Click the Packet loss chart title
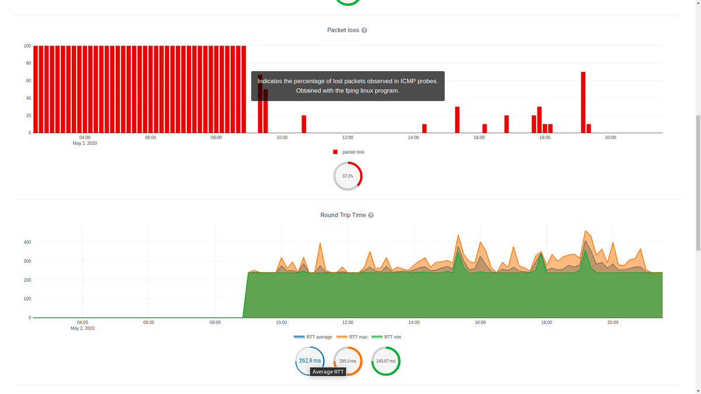The height and width of the screenshot is (394, 701). [x=343, y=30]
